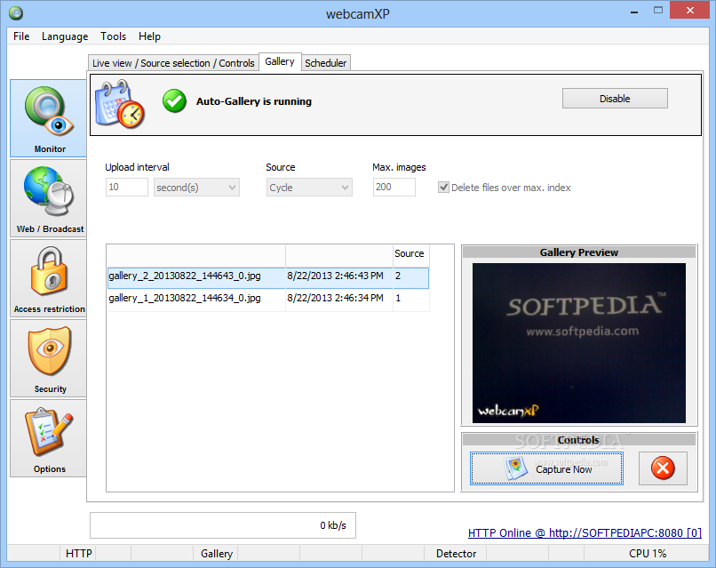
Task: Open the second(s) interval unit dropdown
Action: pyautogui.click(x=196, y=188)
